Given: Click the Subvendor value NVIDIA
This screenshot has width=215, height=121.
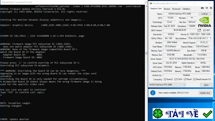Looking at the screenshot, I should point(171,34).
